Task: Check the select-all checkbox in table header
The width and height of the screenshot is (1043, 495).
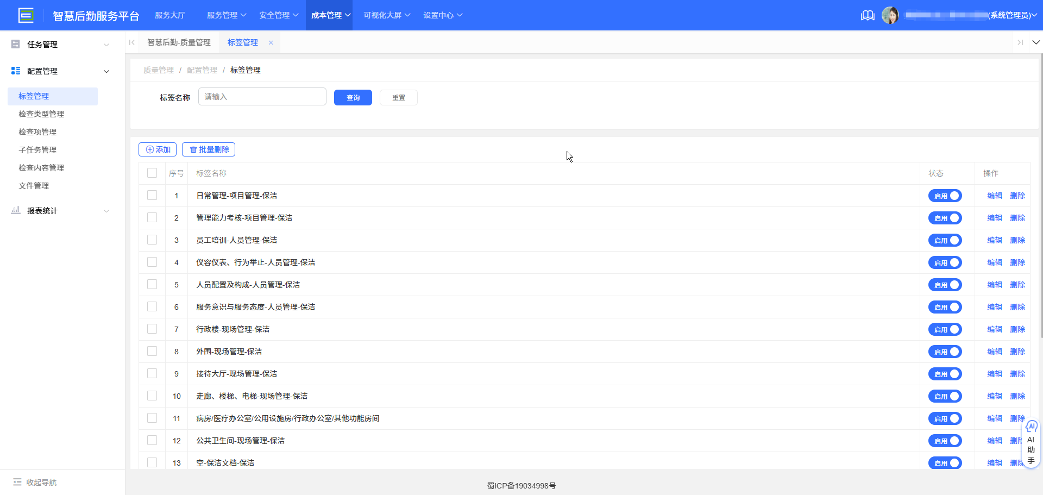Action: click(x=152, y=173)
